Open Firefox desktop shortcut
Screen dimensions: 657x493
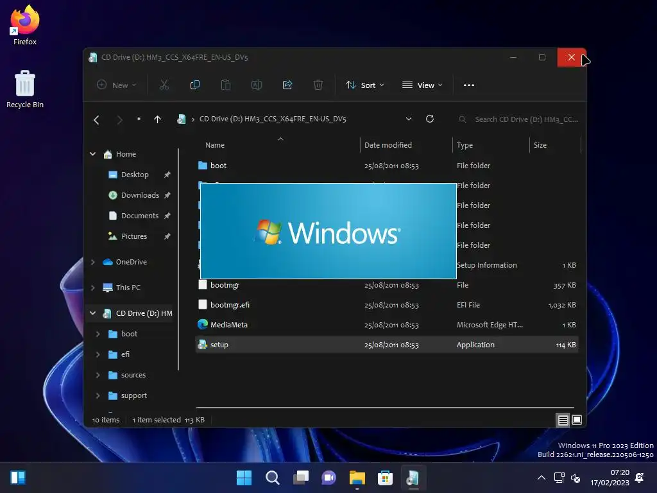(25, 25)
